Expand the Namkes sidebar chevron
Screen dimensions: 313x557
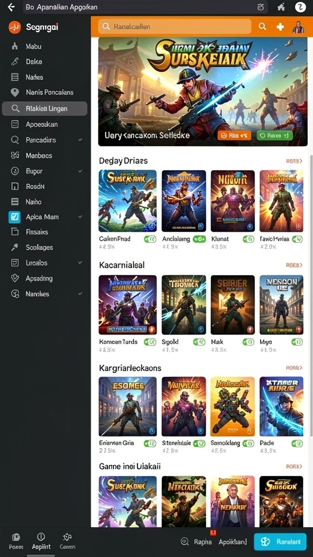80,294
